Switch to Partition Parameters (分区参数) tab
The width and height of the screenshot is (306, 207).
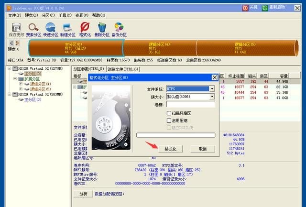coord(89,69)
